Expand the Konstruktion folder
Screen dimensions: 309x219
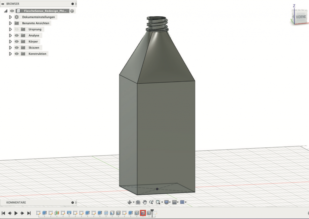click(10, 54)
